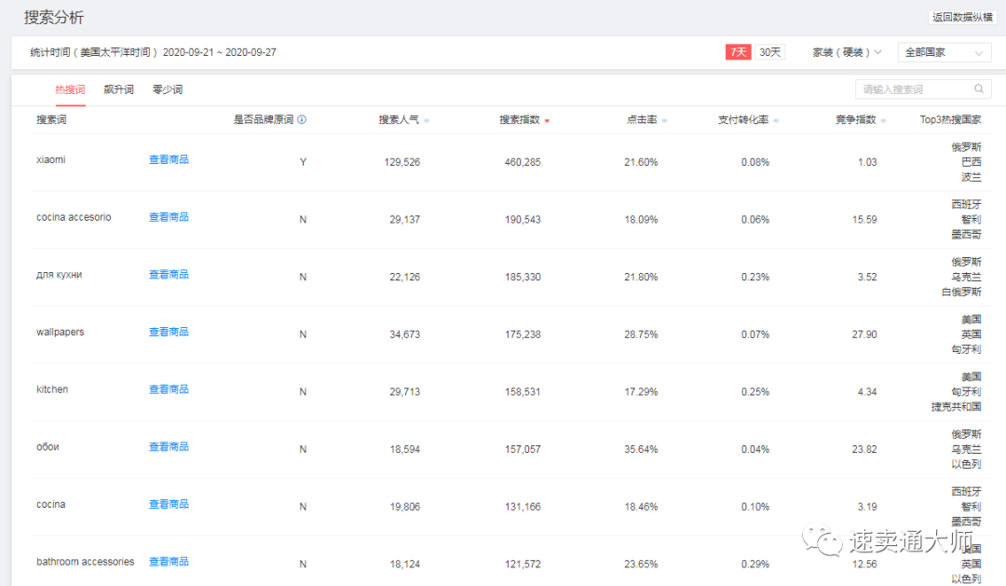Image resolution: width=1006 pixels, height=586 pixels.
Task: Open 查看商品 for the xiaomi keyword
Action: (x=168, y=160)
